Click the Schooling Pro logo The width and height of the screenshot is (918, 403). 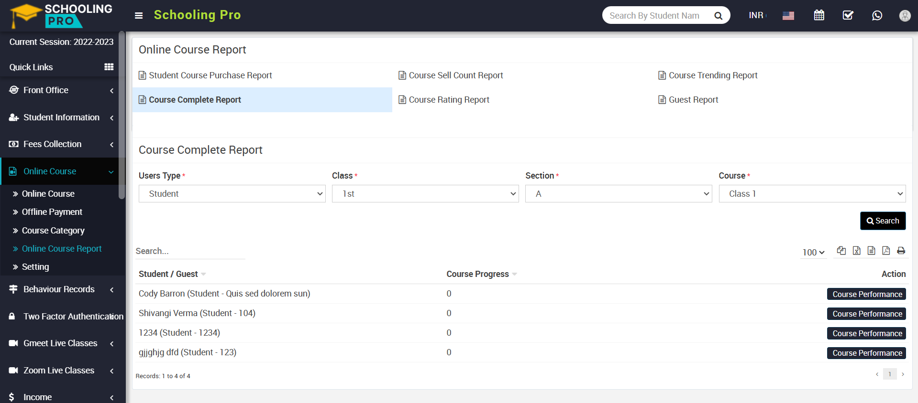click(x=61, y=15)
